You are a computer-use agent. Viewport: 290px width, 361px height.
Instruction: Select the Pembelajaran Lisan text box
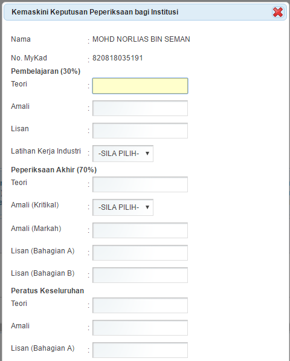(140, 131)
